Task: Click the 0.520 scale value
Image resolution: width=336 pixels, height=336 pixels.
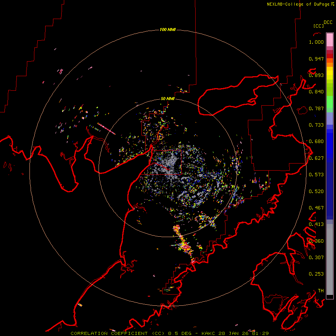Action: coord(316,192)
